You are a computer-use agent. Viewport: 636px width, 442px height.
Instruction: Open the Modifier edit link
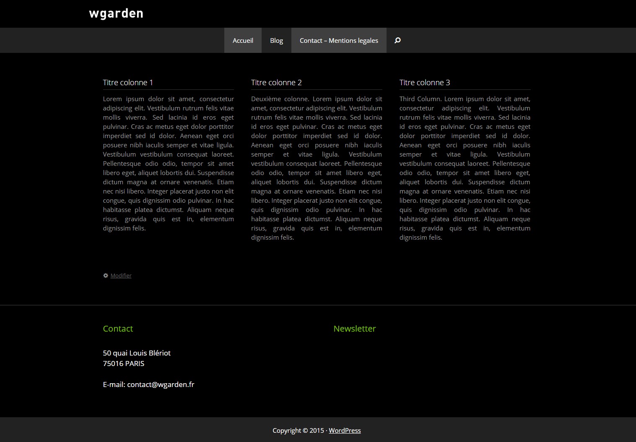pyautogui.click(x=121, y=275)
